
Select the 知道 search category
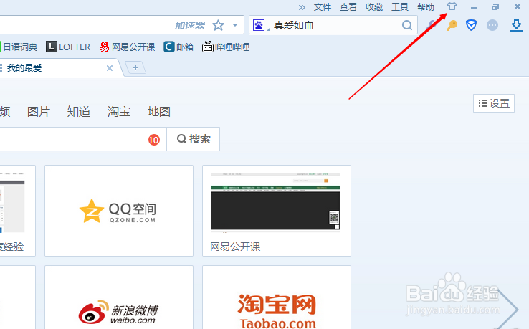click(79, 112)
